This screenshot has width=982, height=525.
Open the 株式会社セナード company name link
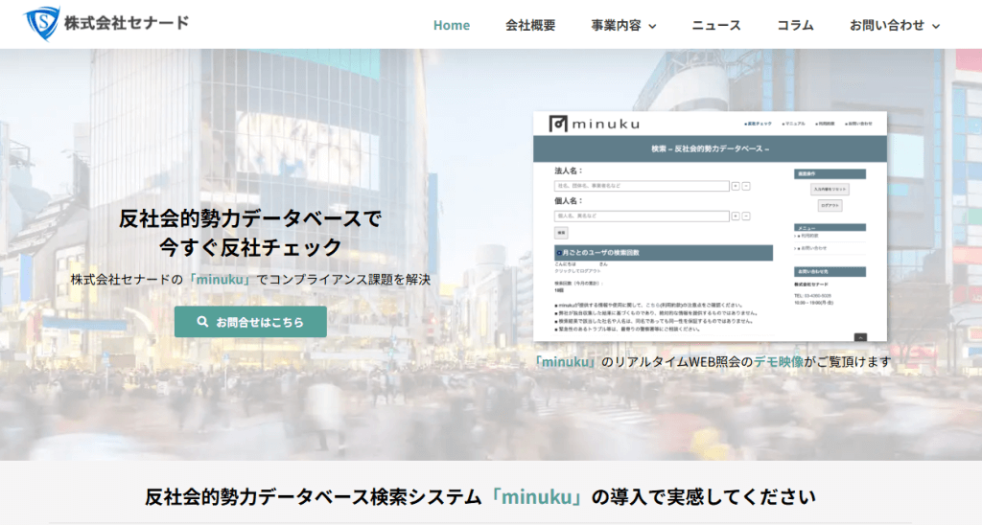click(x=127, y=23)
